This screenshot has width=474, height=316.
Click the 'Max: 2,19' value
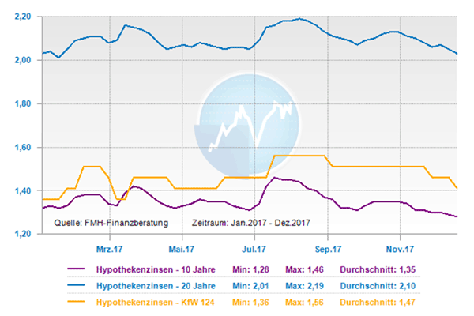pos(304,286)
